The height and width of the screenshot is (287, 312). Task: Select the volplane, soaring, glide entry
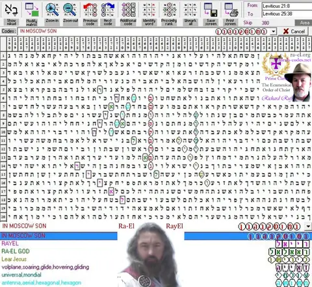point(45,267)
